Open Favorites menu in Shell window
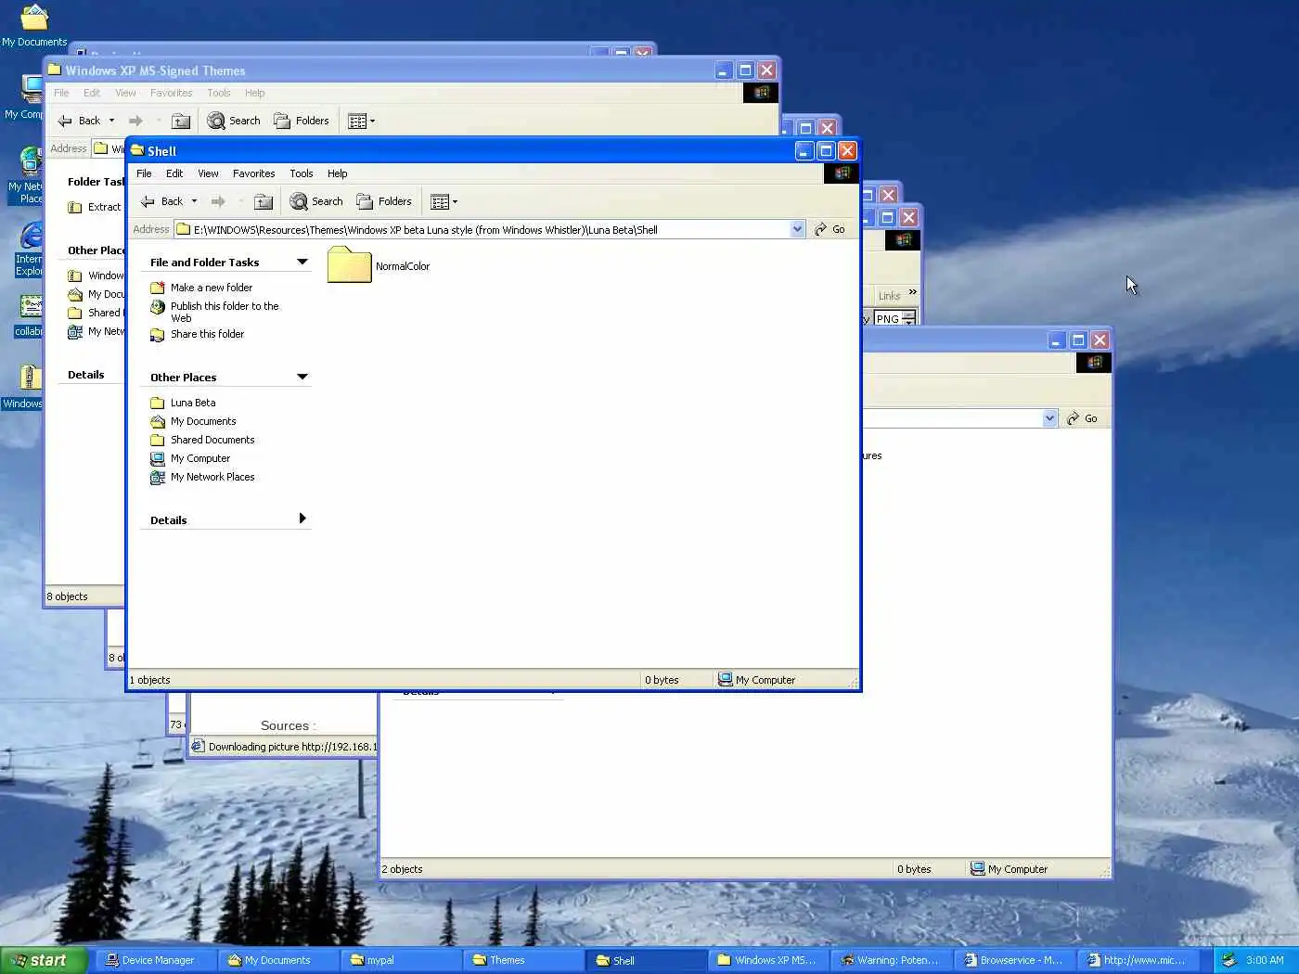Image resolution: width=1299 pixels, height=974 pixels. (x=253, y=173)
